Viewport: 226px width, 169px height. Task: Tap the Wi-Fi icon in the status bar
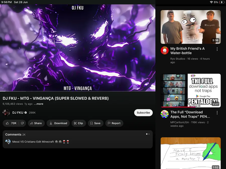click(x=211, y=2)
